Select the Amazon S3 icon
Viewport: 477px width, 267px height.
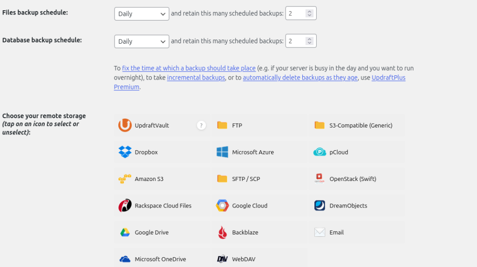click(125, 179)
